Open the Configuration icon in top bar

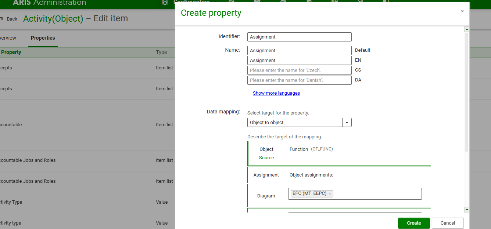[x=165, y=2]
